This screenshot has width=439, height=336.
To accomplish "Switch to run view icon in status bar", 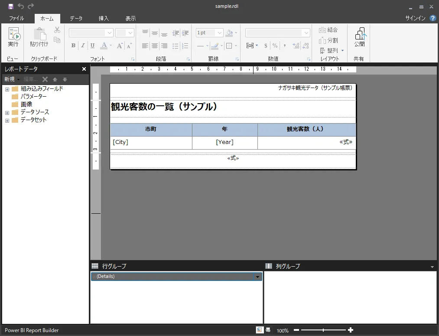I will click(x=268, y=330).
